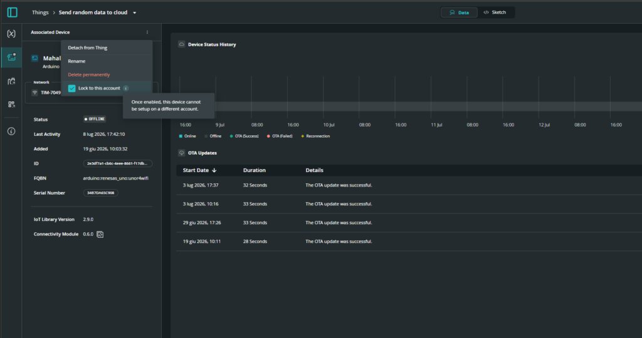Click the Last Activity value 8 lug 2026, 17:42:10
The image size is (642, 338).
tap(104, 134)
